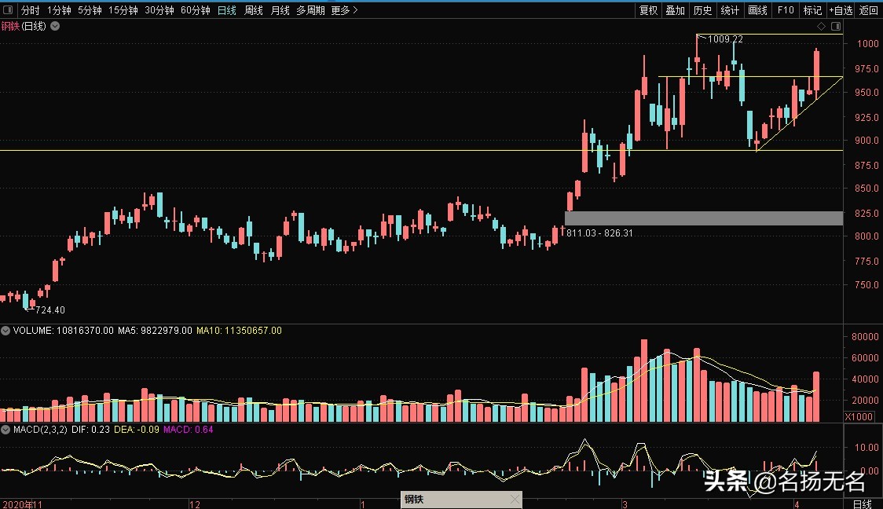Click the 1009.22 high price label
This screenshot has width=883, height=509.
pyautogui.click(x=725, y=38)
